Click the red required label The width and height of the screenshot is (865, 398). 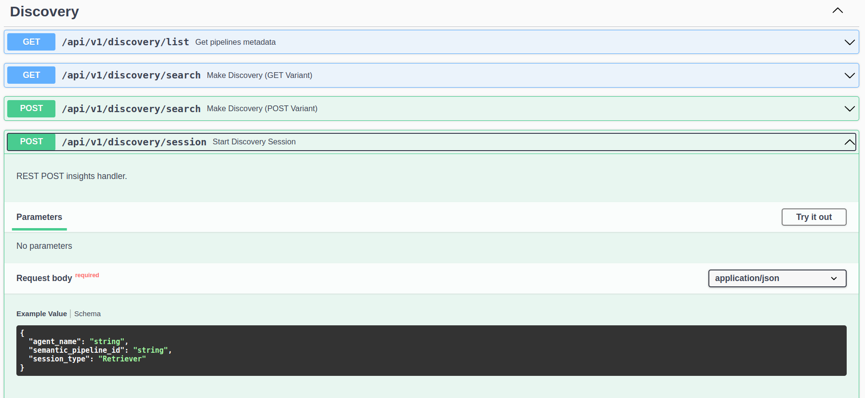click(x=87, y=275)
